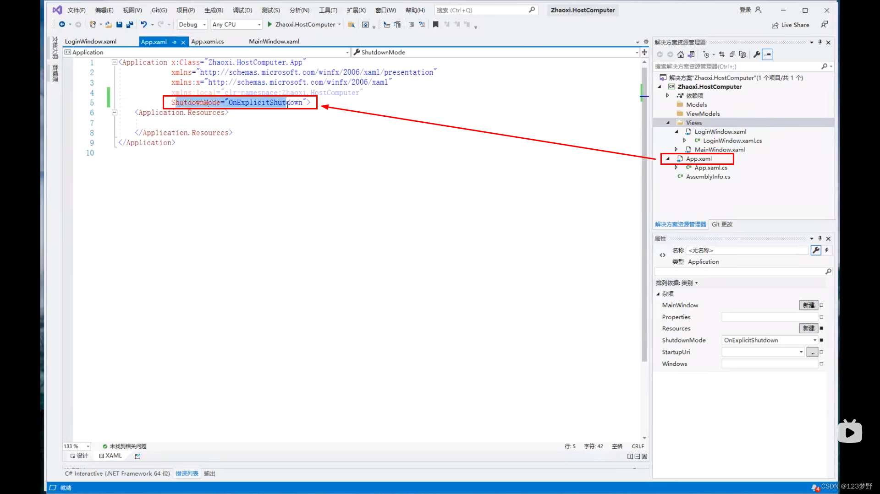Click the Properties panel wrench icon
Screen dimensions: 880x494
[816, 250]
